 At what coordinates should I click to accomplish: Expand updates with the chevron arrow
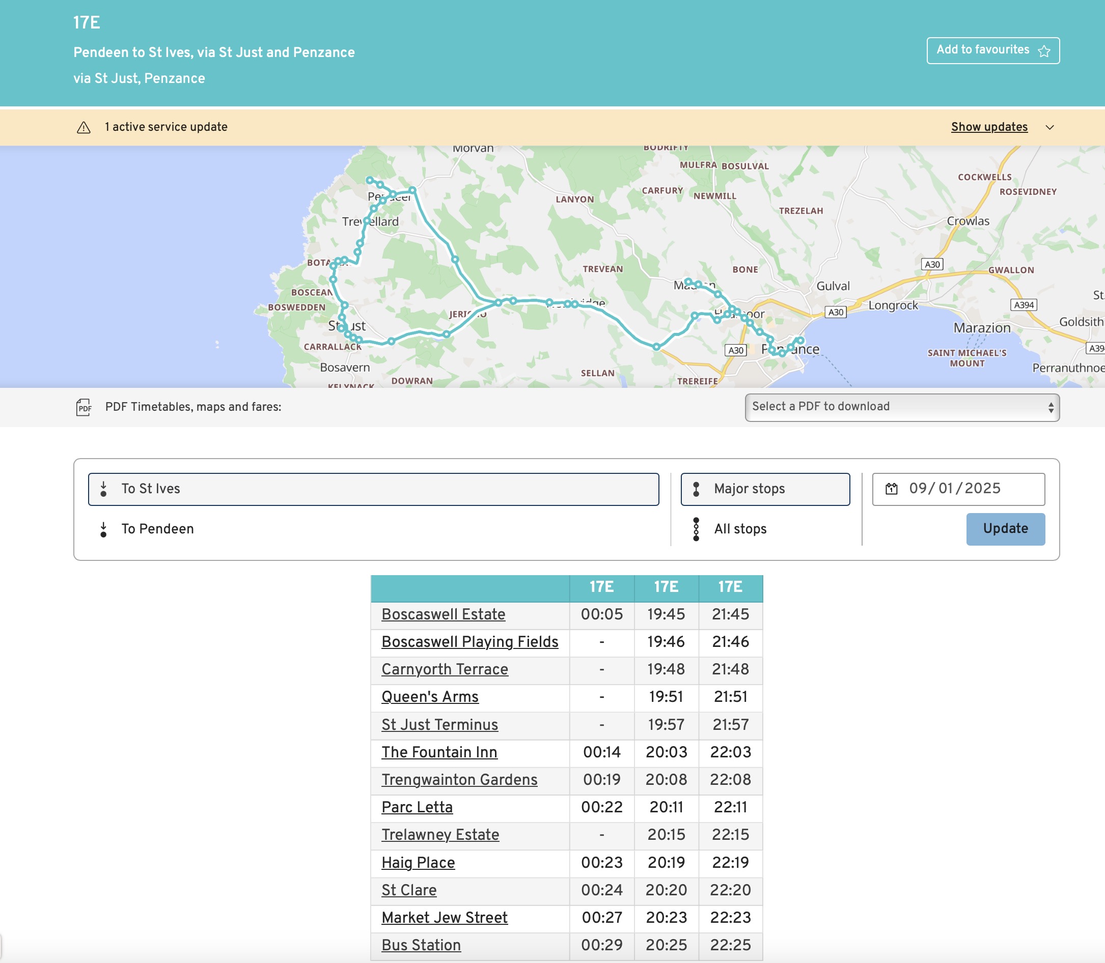pyautogui.click(x=1049, y=127)
